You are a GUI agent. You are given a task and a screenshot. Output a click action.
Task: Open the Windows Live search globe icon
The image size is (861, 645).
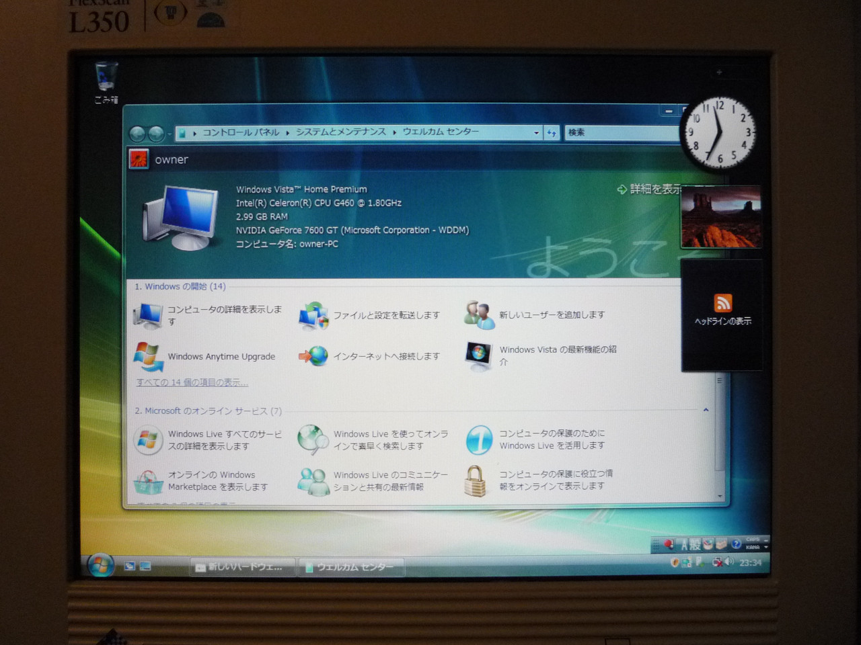[x=313, y=440]
